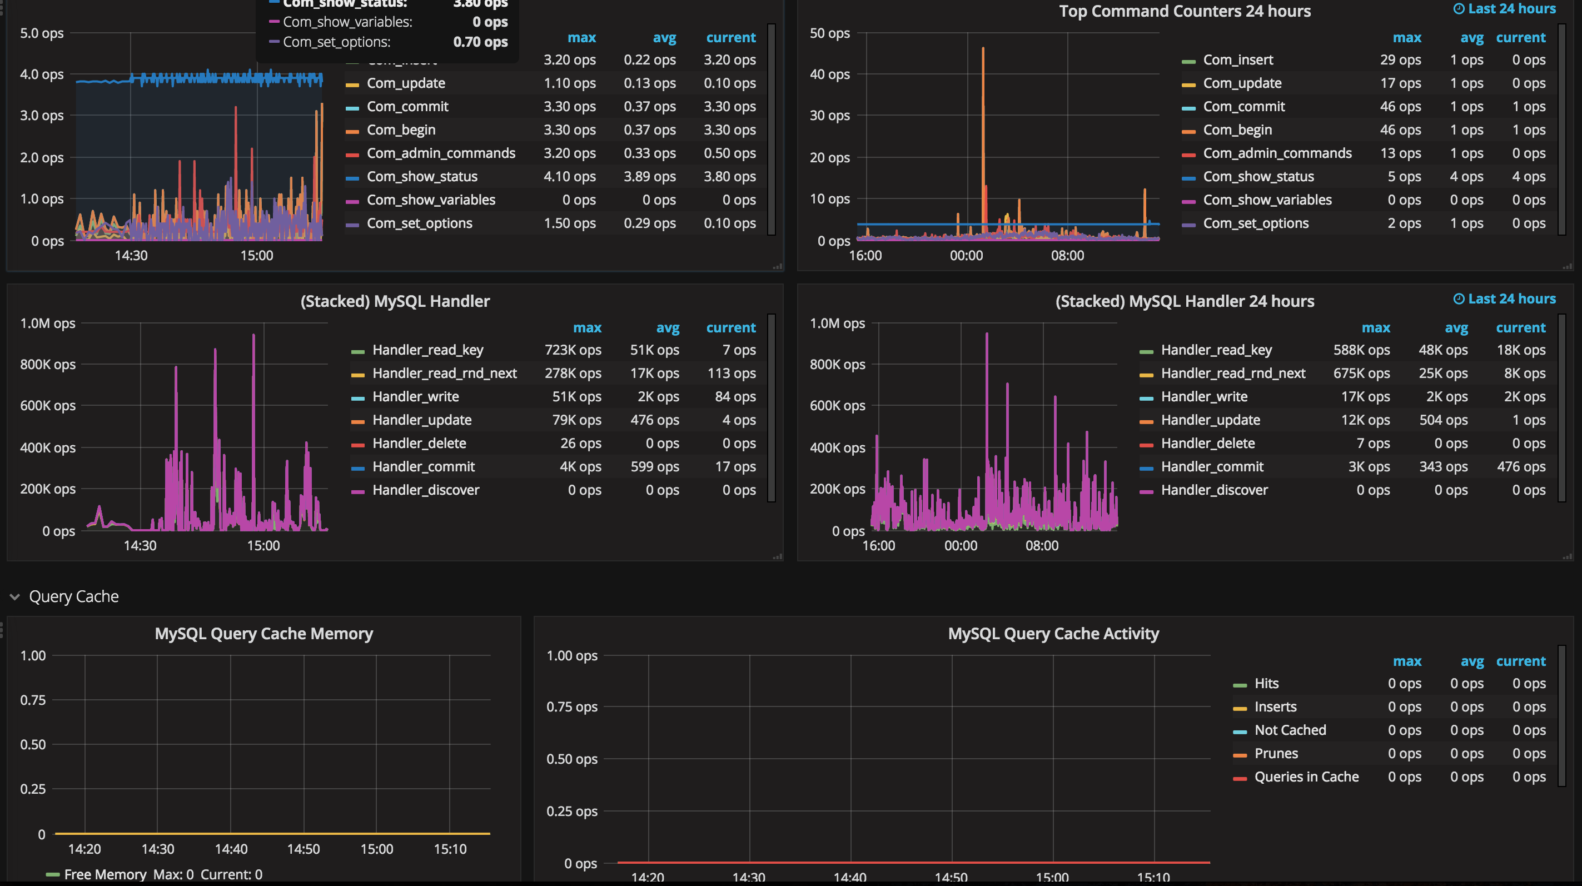The width and height of the screenshot is (1582, 886).
Task: Click resize handle of Stacked MySQL Handler panel
Action: pos(778,556)
